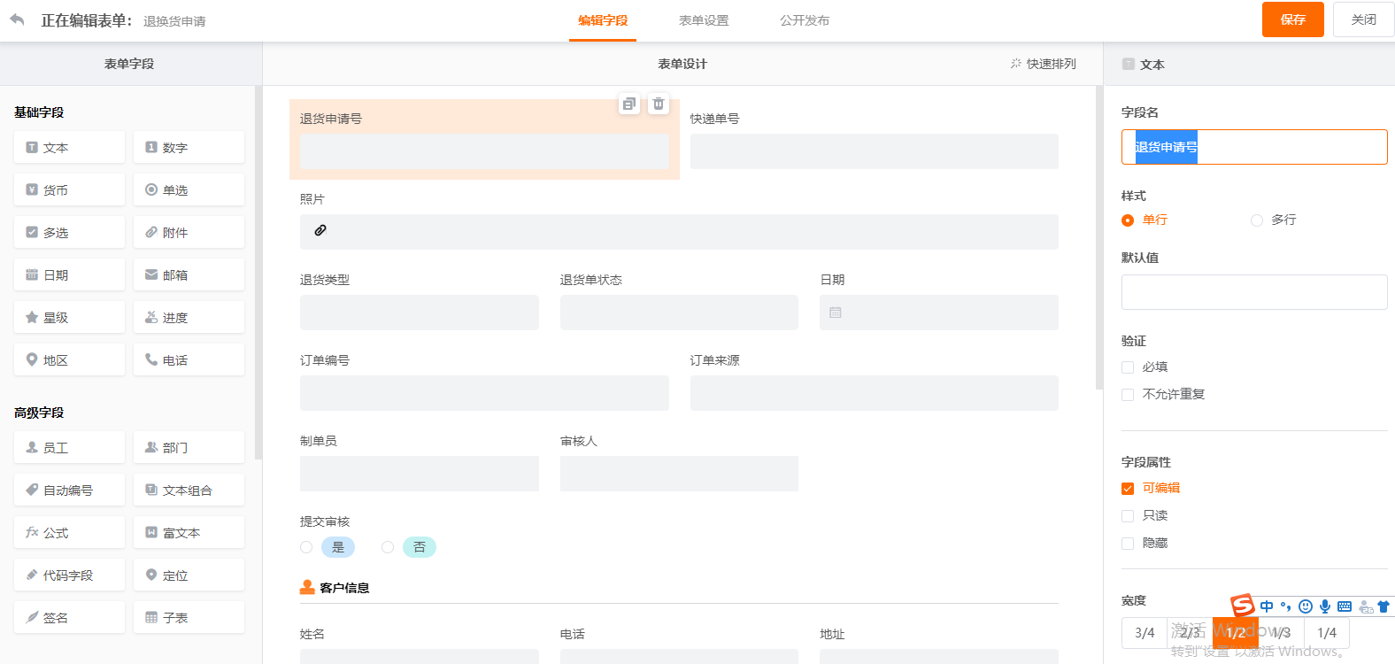The height and width of the screenshot is (664, 1395).
Task: Add a 单选 field
Action: pos(189,189)
